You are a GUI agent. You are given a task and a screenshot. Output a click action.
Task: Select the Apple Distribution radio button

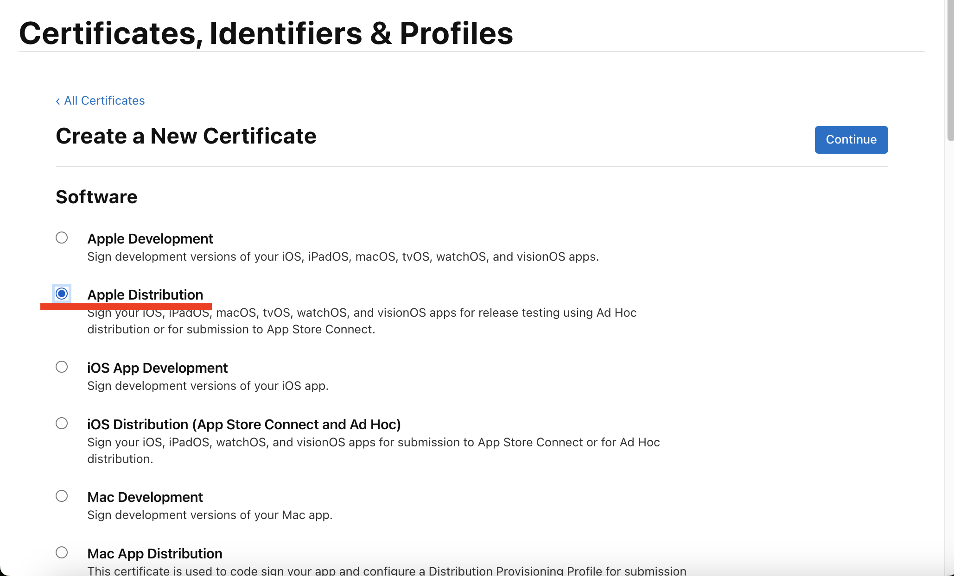coord(62,294)
